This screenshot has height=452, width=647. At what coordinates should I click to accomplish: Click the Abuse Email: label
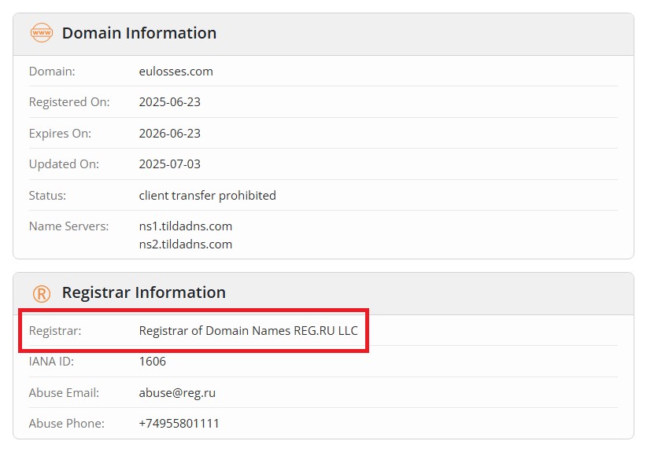point(64,393)
